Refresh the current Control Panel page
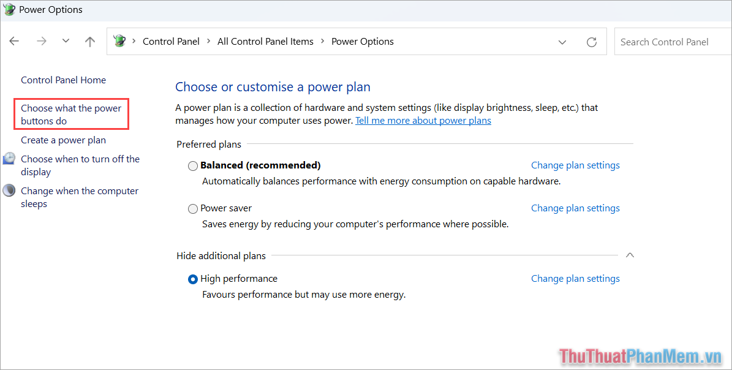This screenshot has width=732, height=370. (x=591, y=42)
